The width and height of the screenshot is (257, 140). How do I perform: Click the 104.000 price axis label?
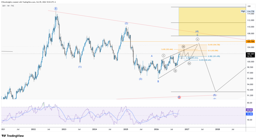point(251,47)
